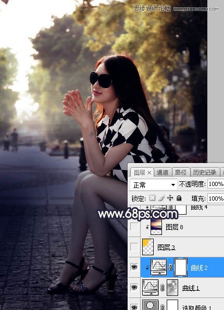Image resolution: width=224 pixels, height=310 pixels.
Task: Click the lock image pixels brush icon
Action: click(161, 198)
